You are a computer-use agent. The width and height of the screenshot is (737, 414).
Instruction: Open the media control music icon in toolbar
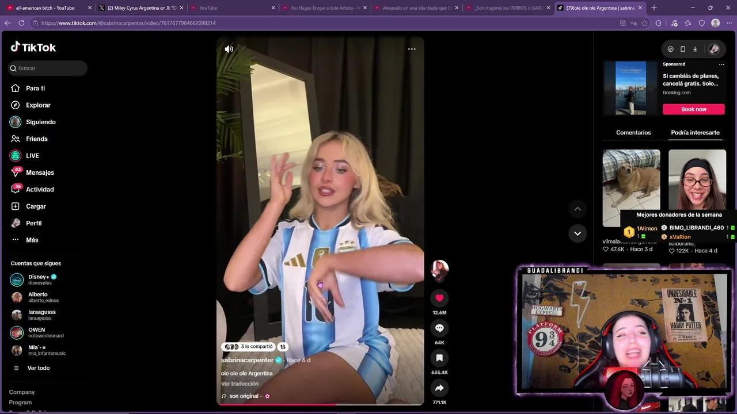(674, 23)
